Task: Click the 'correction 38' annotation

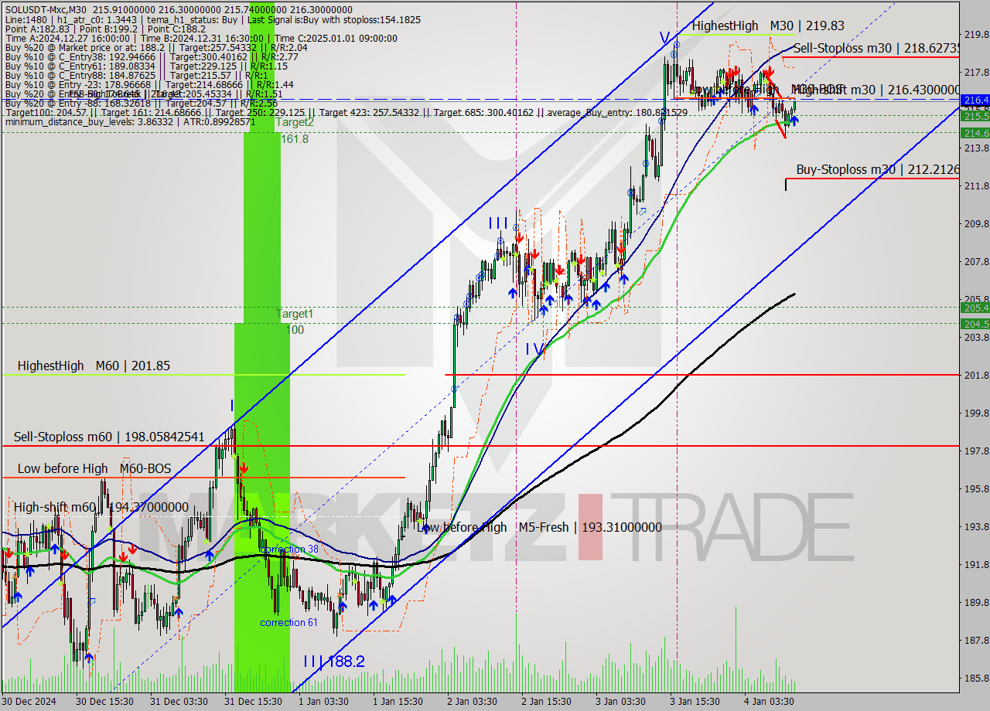Action: click(291, 549)
